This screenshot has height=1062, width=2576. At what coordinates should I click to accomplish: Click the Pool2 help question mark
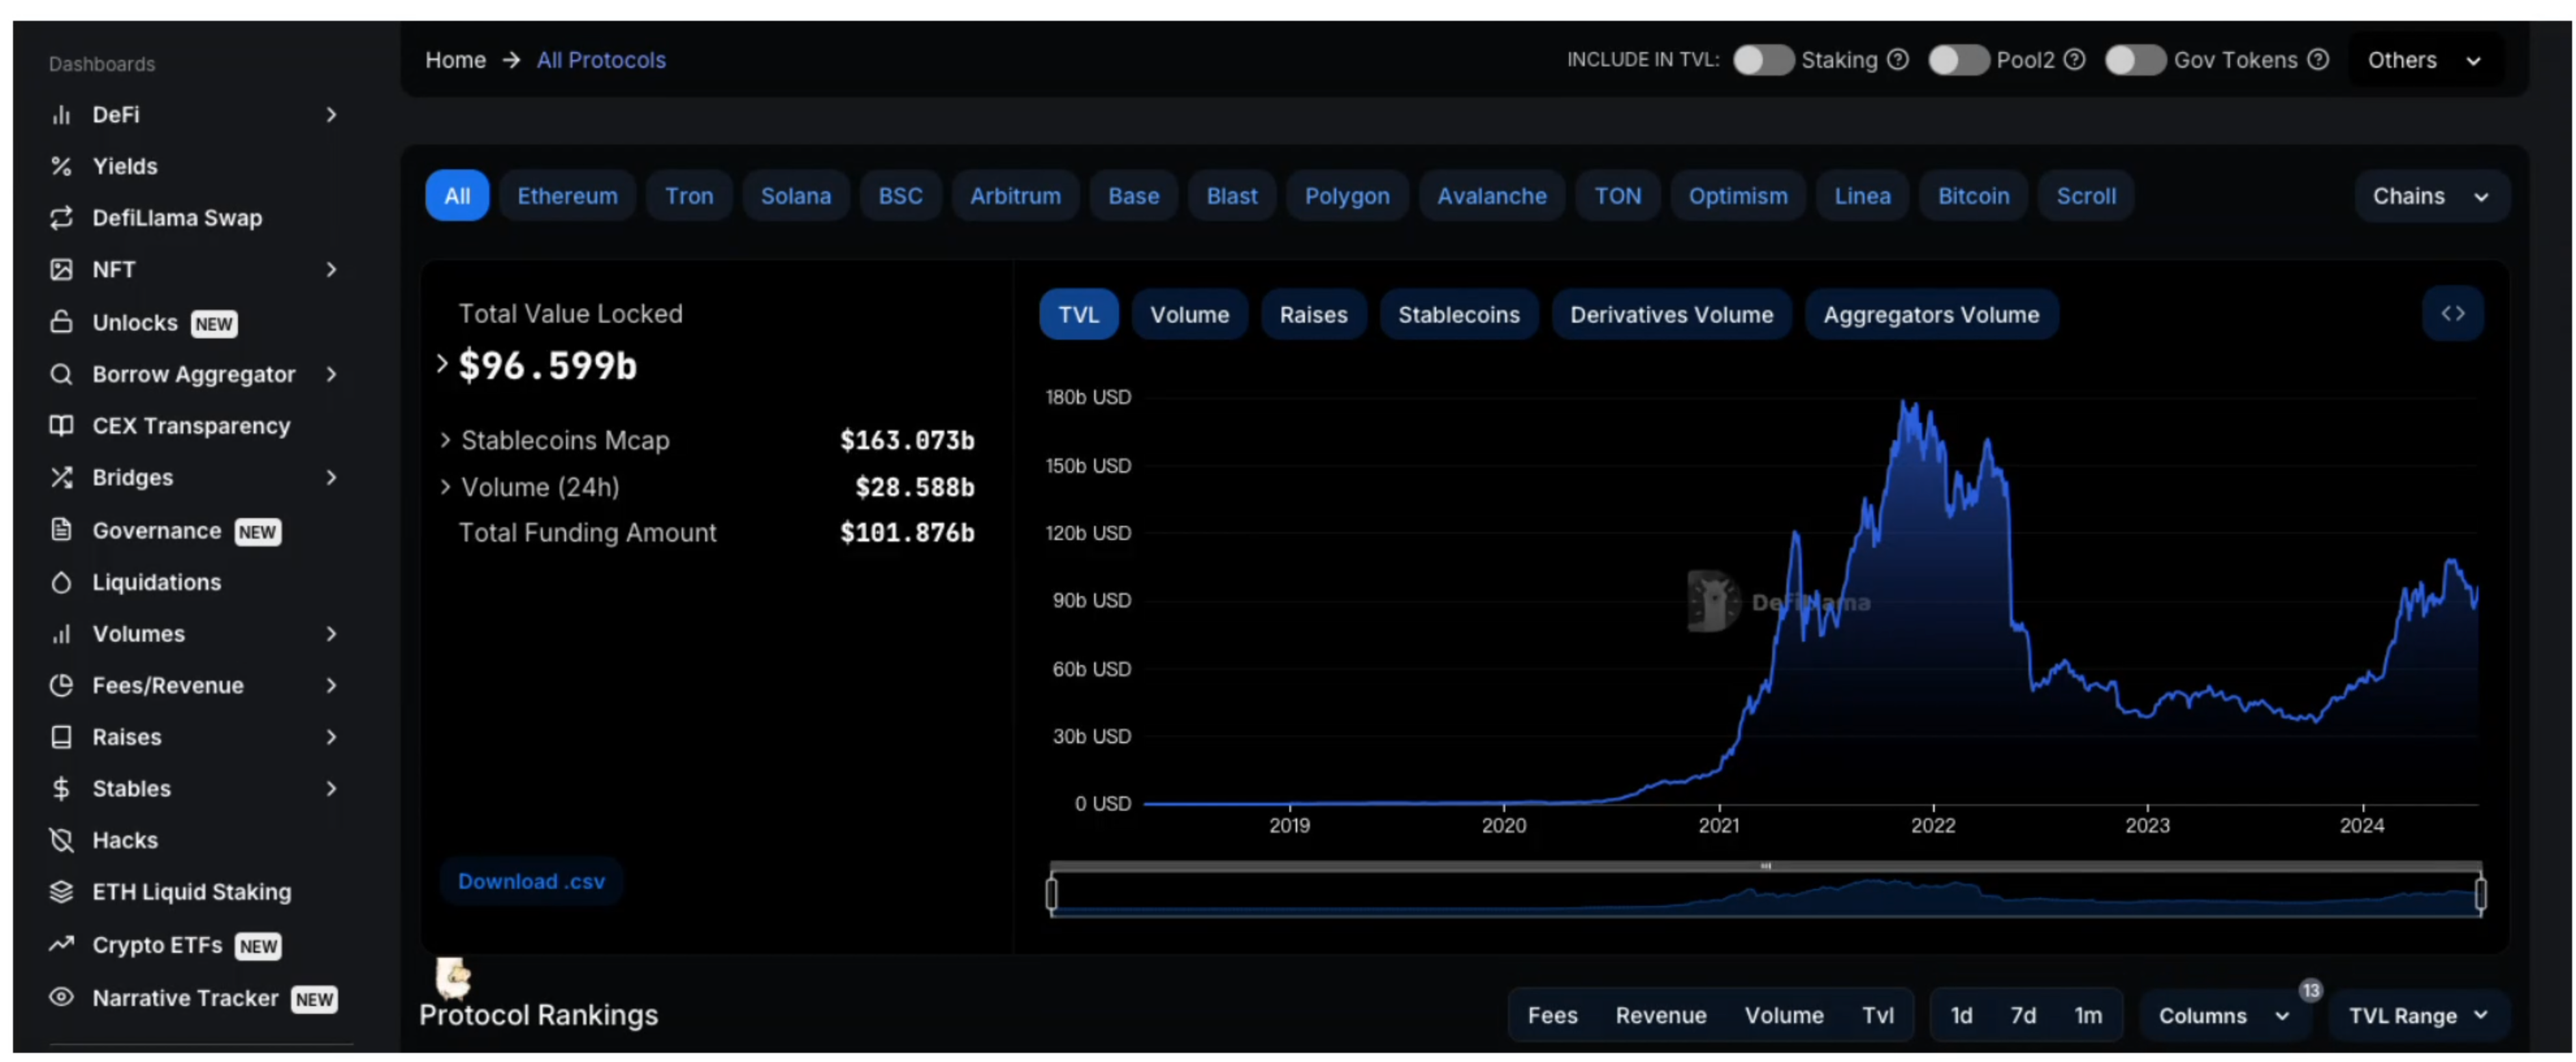(x=2075, y=60)
